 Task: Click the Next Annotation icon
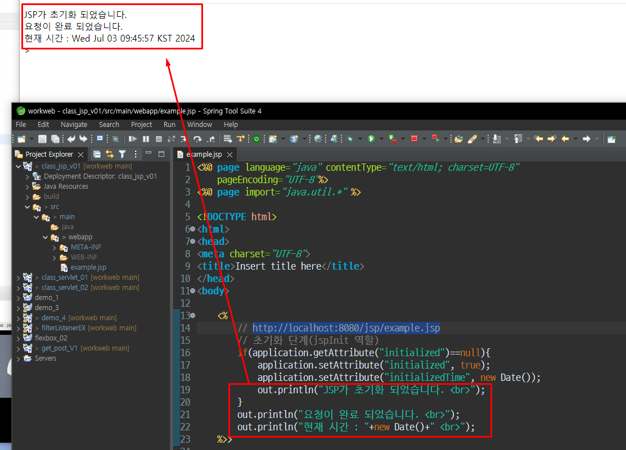coord(497,139)
